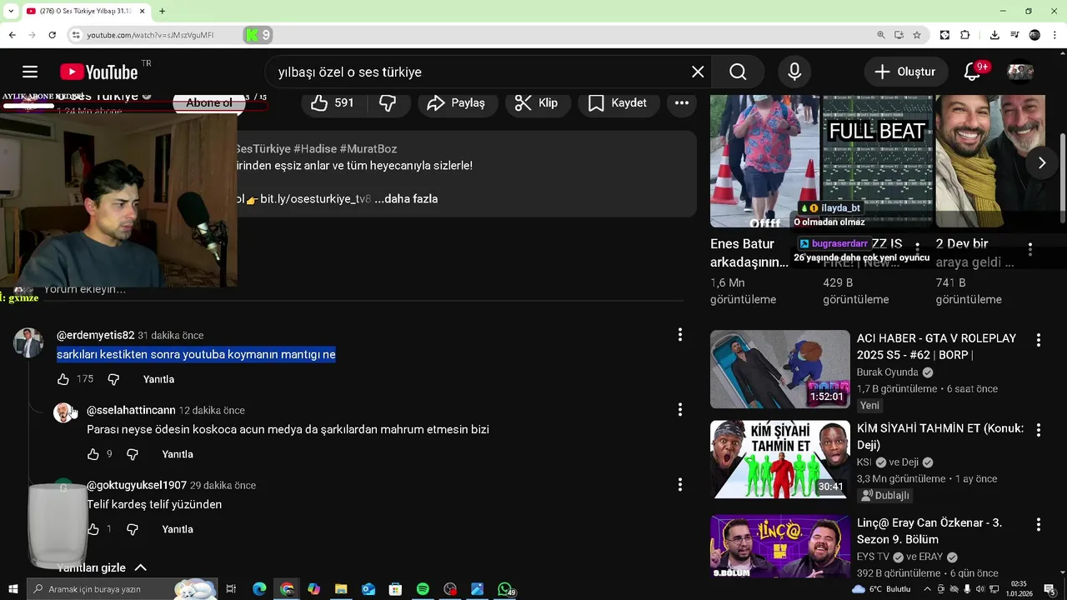Go to the YouTube home logo
This screenshot has width=1067, height=600.
tap(98, 72)
